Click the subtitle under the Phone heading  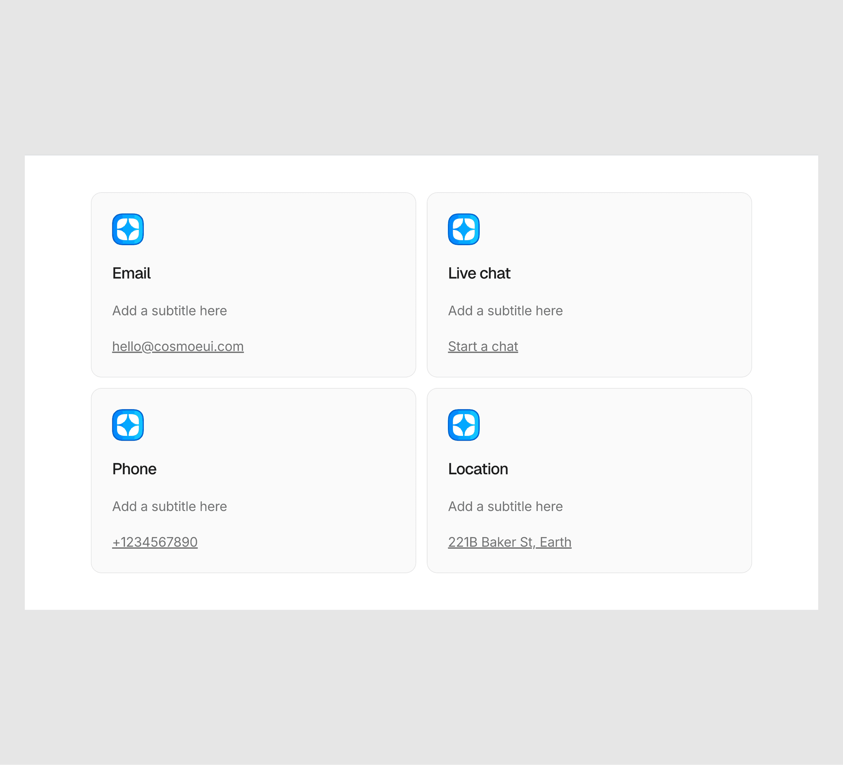[x=169, y=506]
